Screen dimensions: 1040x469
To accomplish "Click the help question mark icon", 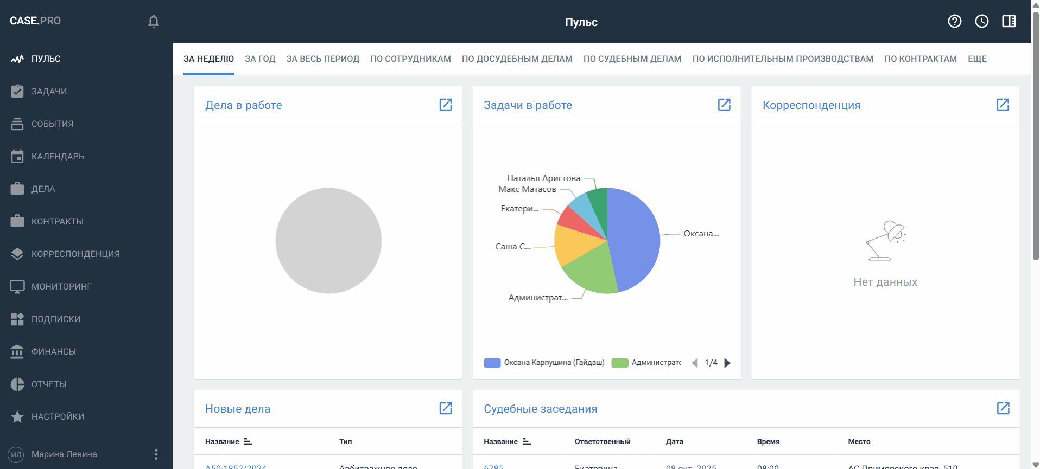I will click(954, 21).
